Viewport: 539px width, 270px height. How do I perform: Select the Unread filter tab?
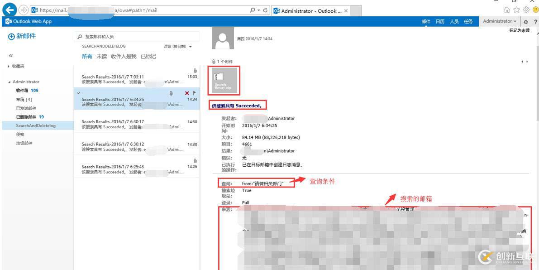101,57
